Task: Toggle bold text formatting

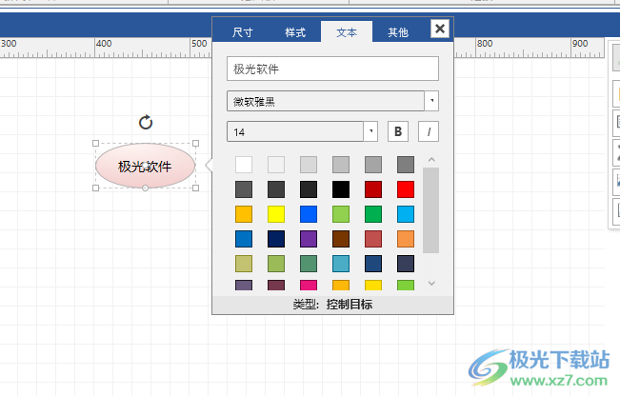Action: (398, 131)
